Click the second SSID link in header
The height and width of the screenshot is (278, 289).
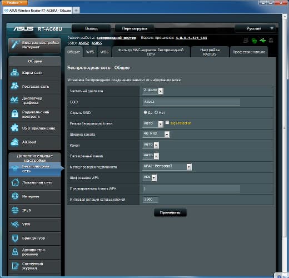(97, 43)
